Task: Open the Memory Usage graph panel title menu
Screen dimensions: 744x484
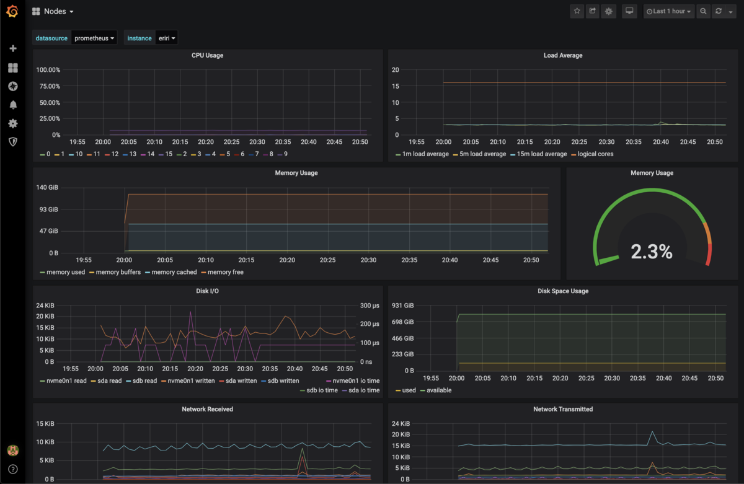Action: coord(296,173)
